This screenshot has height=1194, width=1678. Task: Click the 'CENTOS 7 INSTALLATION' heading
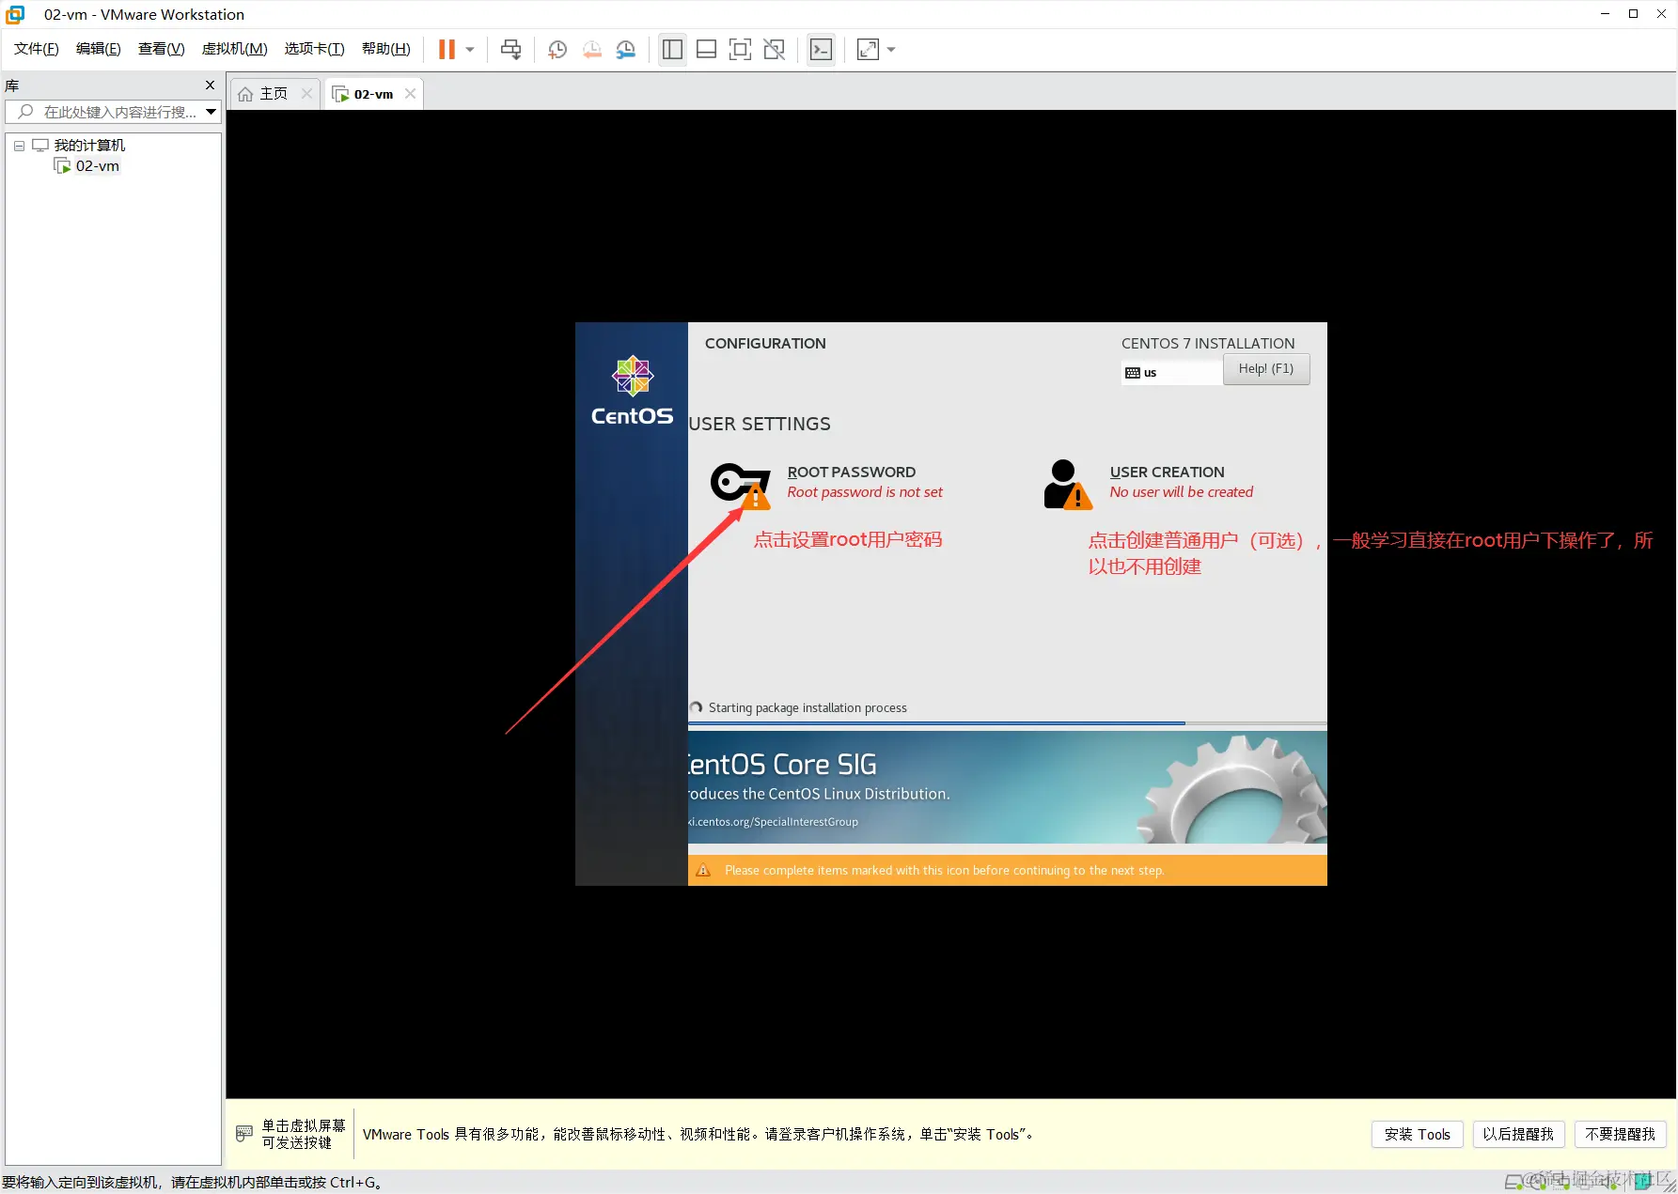tap(1208, 344)
